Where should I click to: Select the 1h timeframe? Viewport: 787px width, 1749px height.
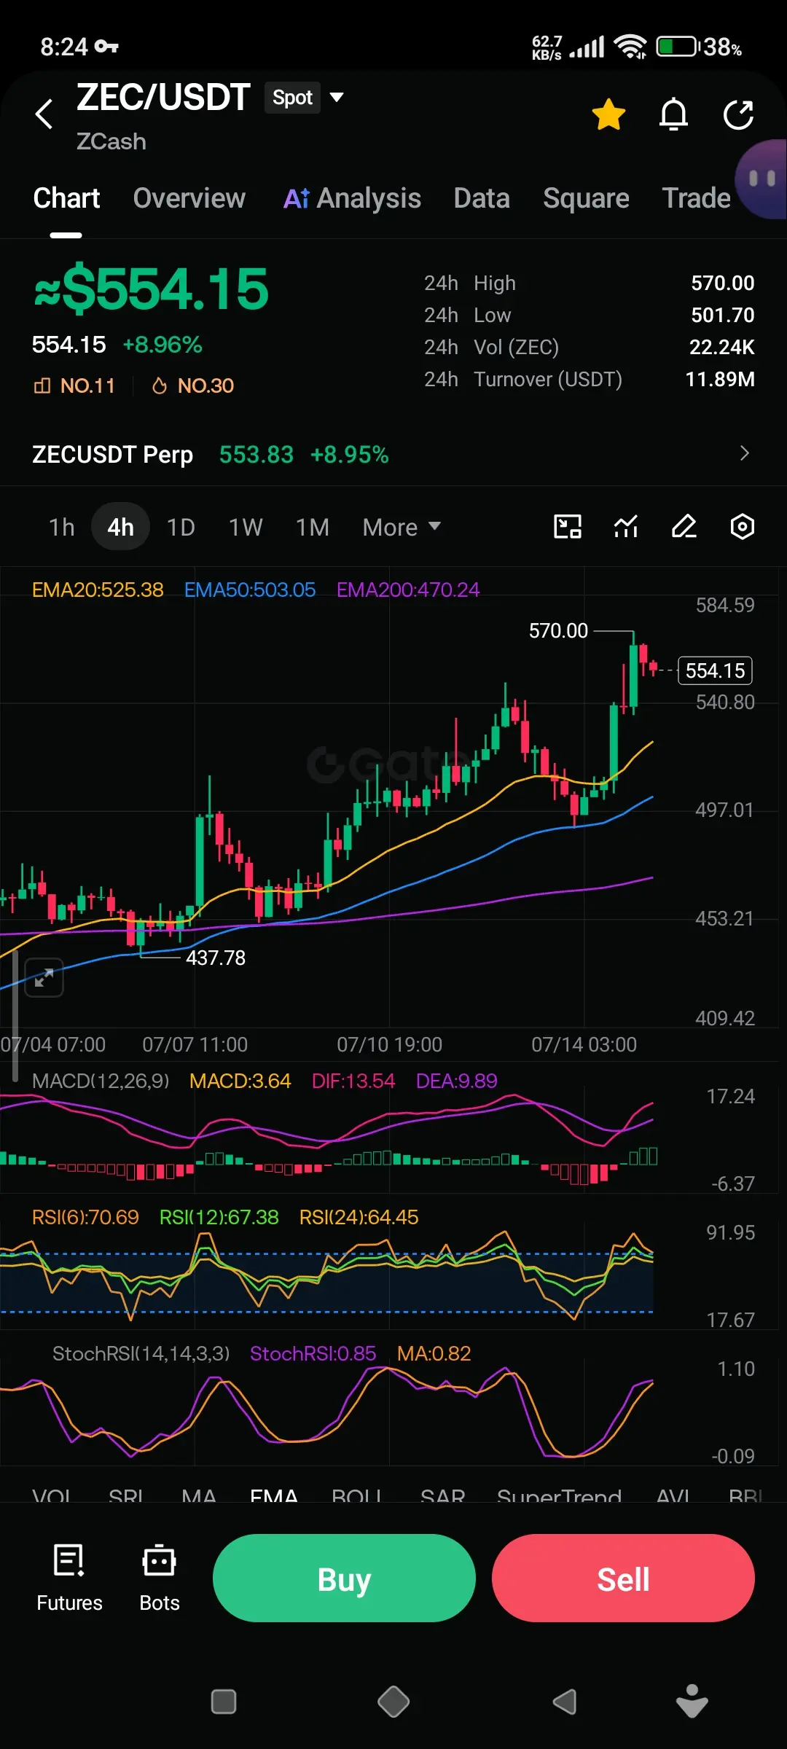click(62, 527)
